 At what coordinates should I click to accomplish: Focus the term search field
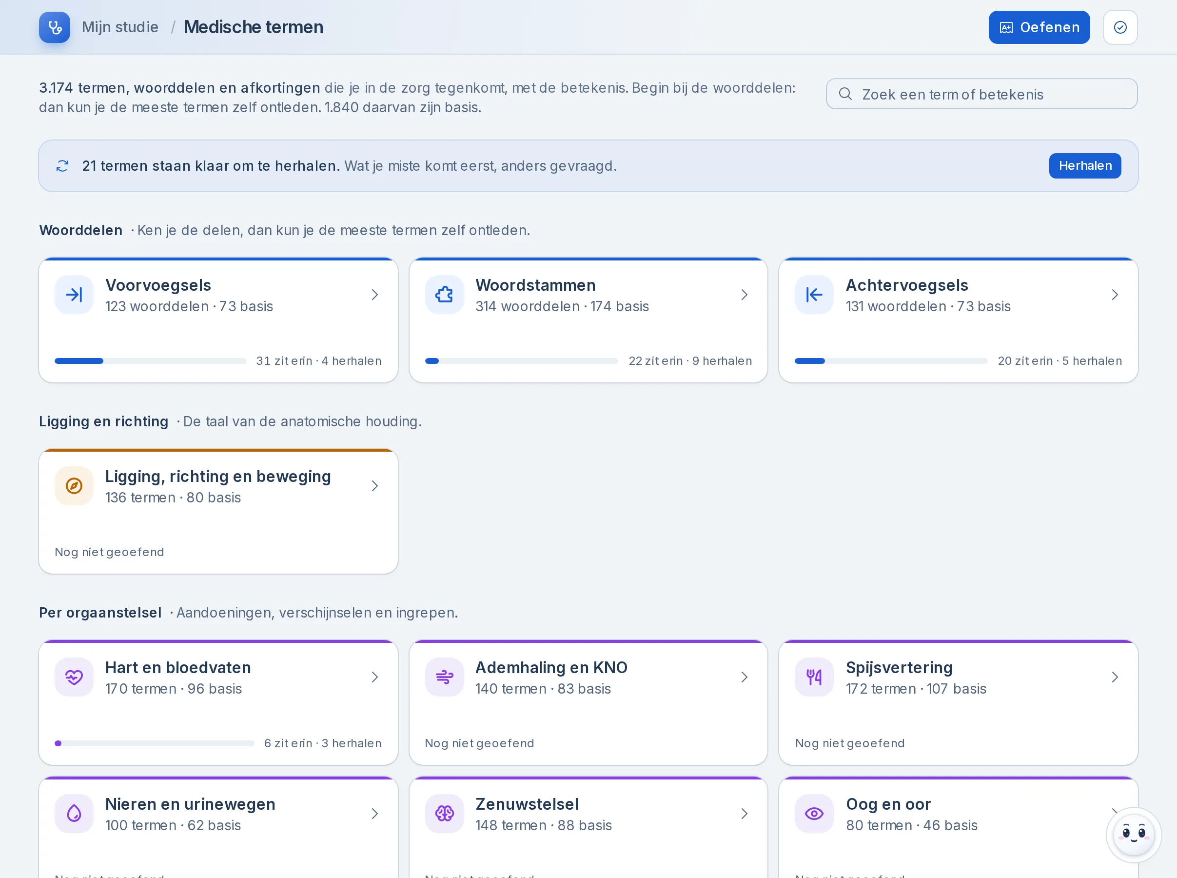point(981,94)
